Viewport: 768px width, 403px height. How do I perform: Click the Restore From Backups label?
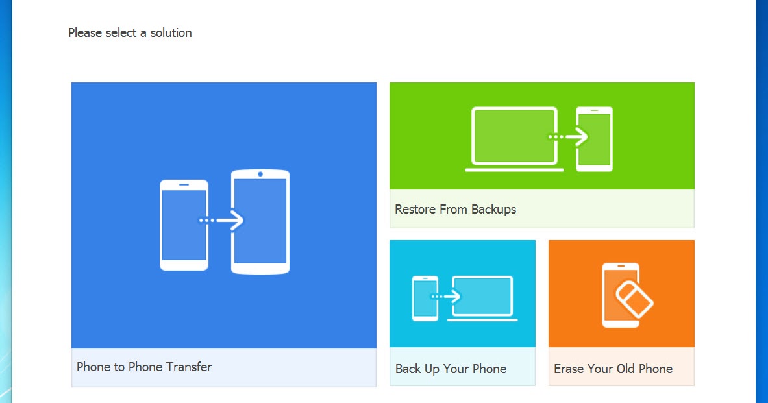(x=455, y=209)
